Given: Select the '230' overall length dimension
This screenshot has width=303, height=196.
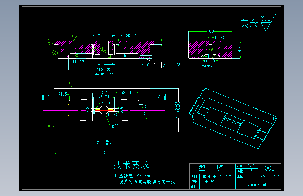Looking at the screenshot, I should (104, 153).
